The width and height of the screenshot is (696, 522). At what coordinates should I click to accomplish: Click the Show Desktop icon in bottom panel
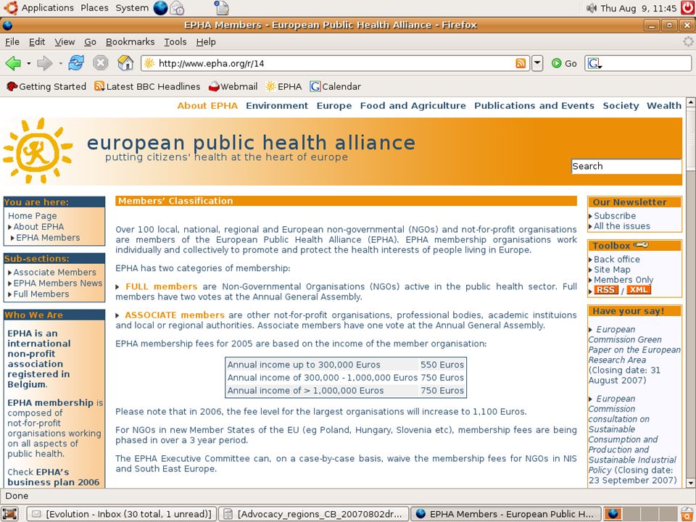[9, 514]
